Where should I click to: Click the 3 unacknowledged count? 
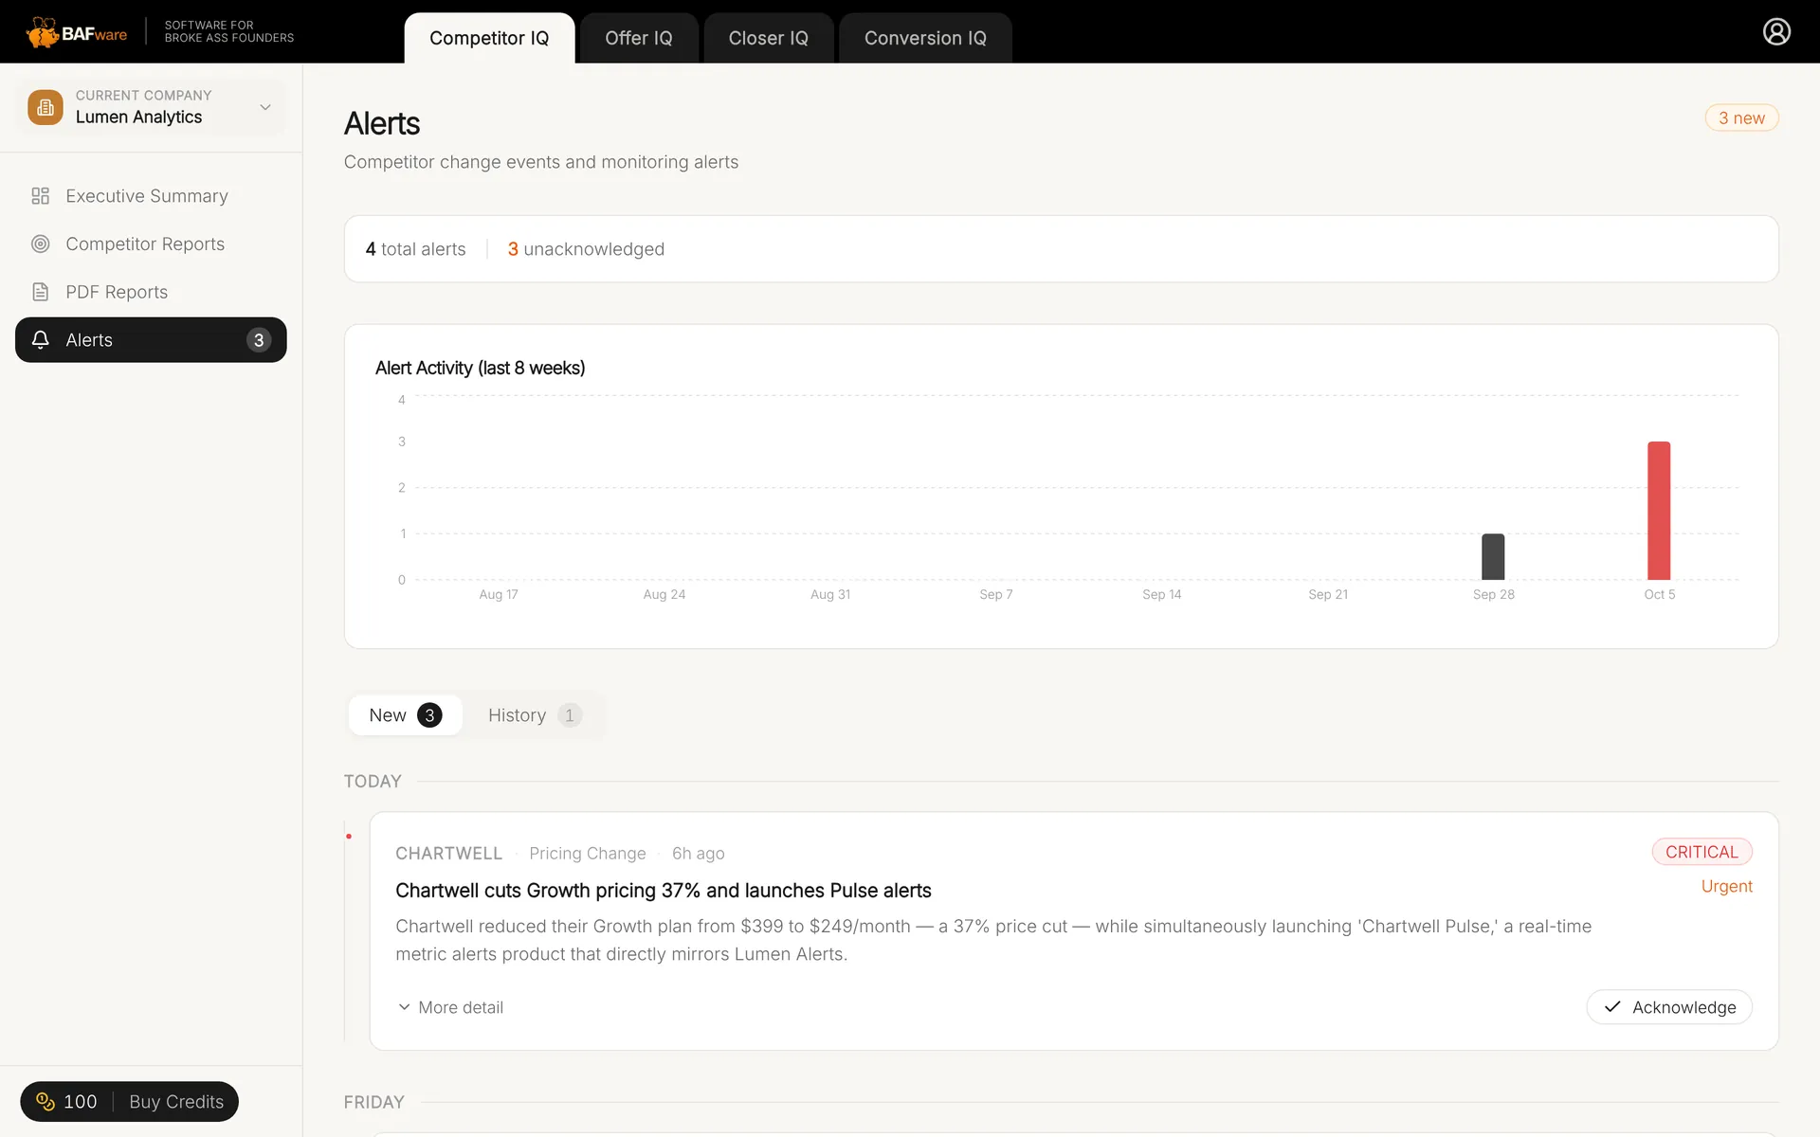click(586, 249)
